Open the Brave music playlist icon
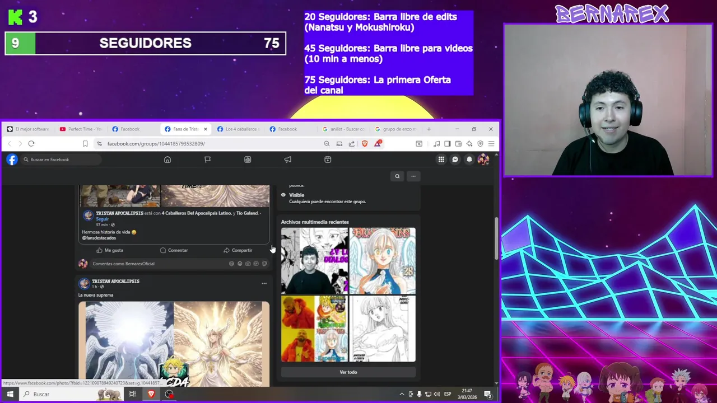Screen dimensions: 717x403 pyautogui.click(x=436, y=144)
